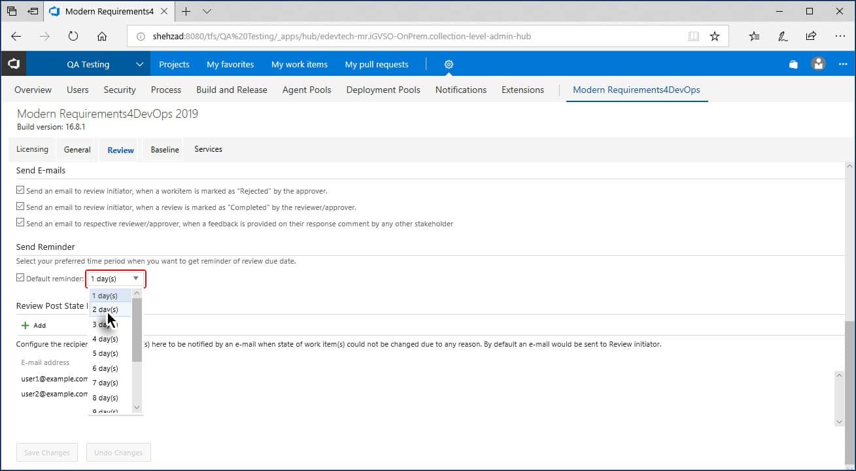Add page to favorites with star icon
Image resolution: width=856 pixels, height=471 pixels.
point(715,37)
